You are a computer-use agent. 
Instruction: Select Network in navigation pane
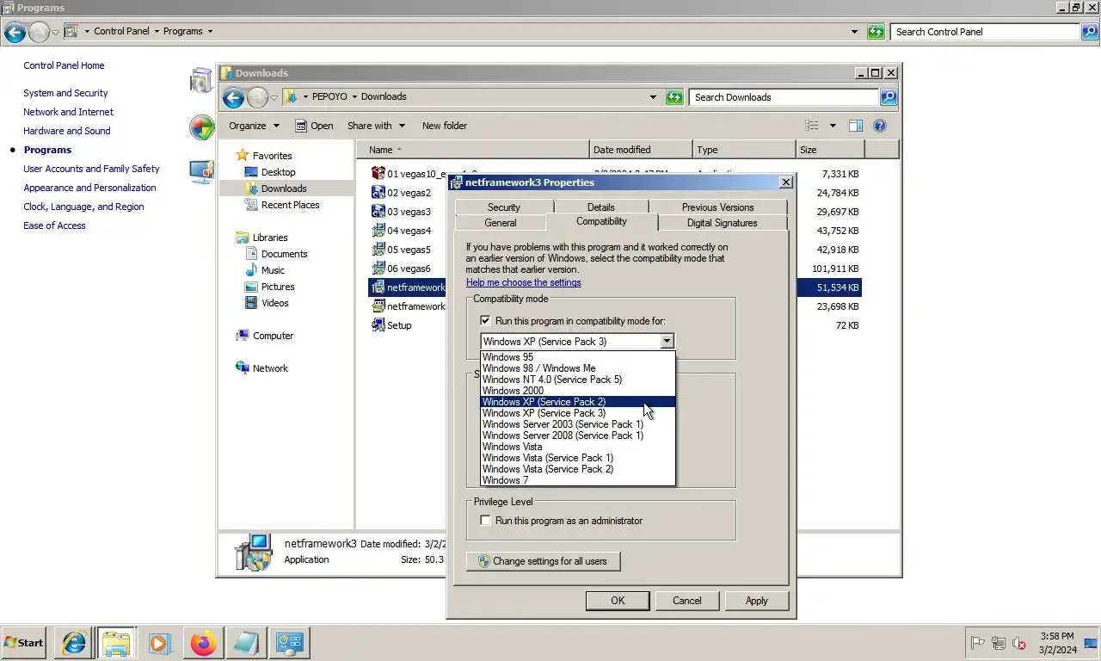(262, 368)
